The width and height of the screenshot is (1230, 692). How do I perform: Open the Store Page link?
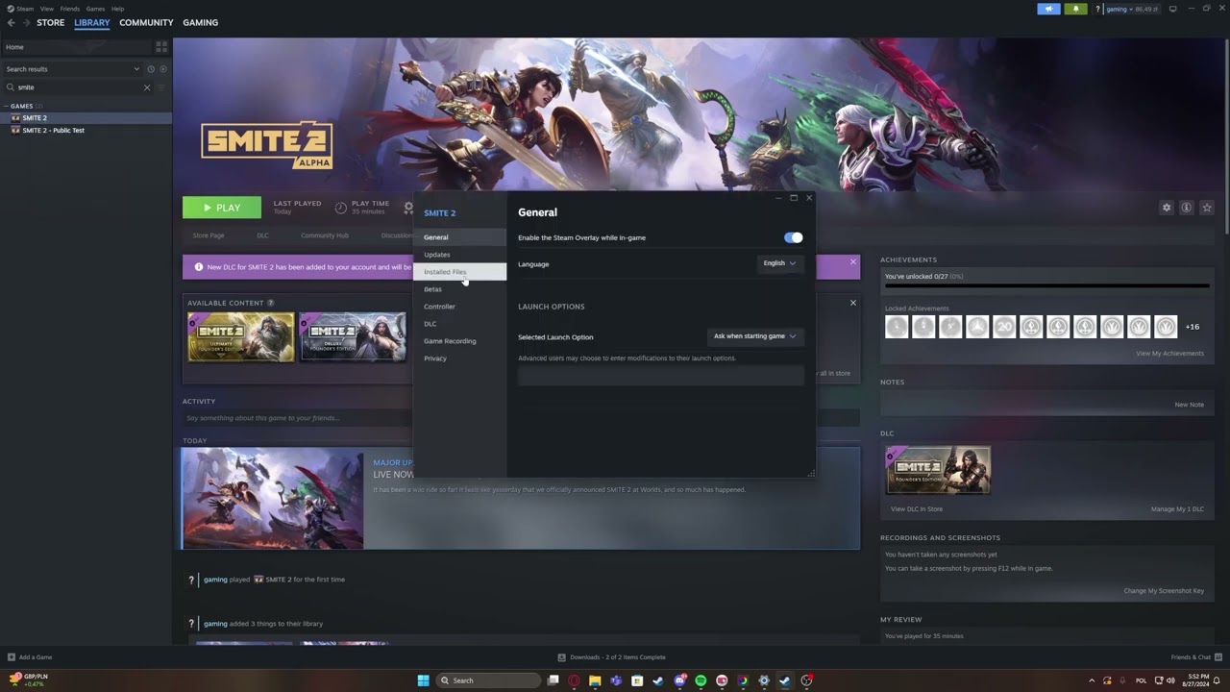click(209, 235)
